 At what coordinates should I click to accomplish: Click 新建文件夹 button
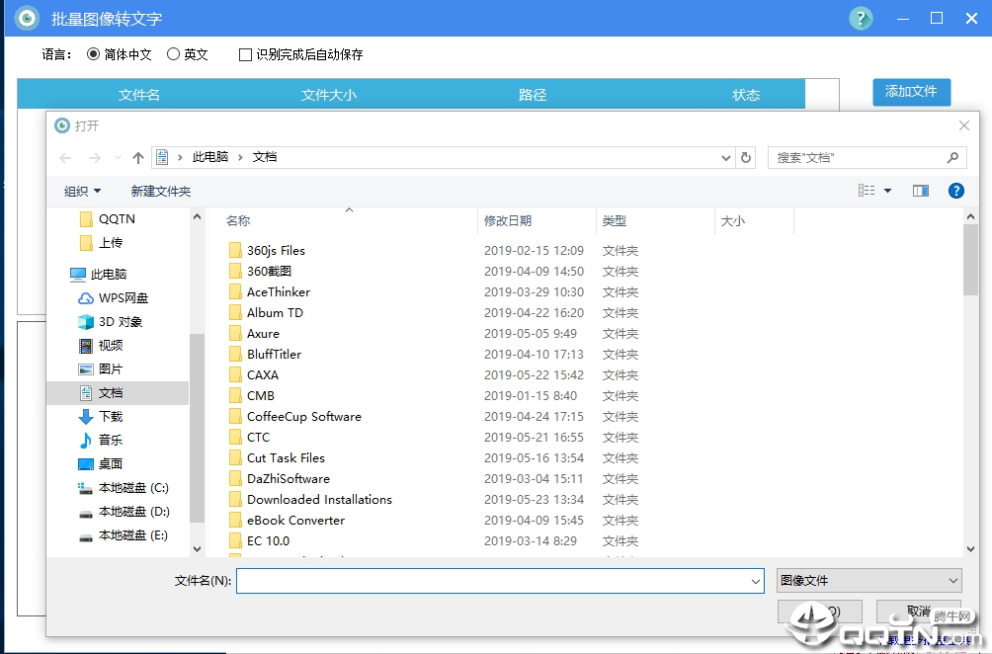pyautogui.click(x=161, y=191)
